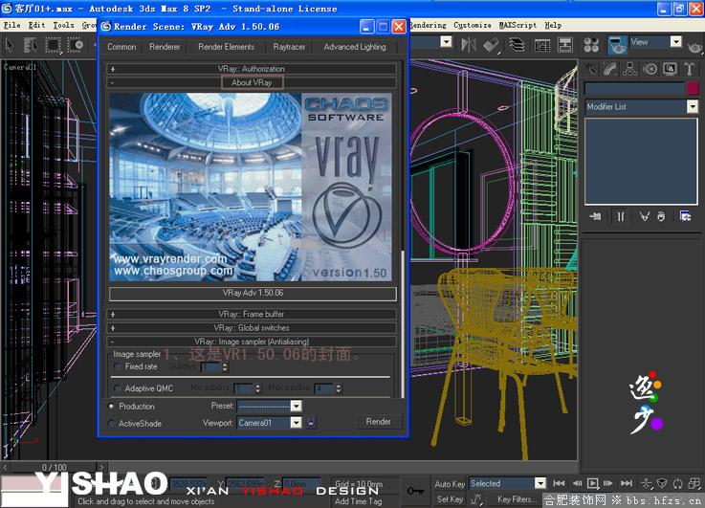
Task: Click the key-shaped Set Keys icon
Action: 414,491
